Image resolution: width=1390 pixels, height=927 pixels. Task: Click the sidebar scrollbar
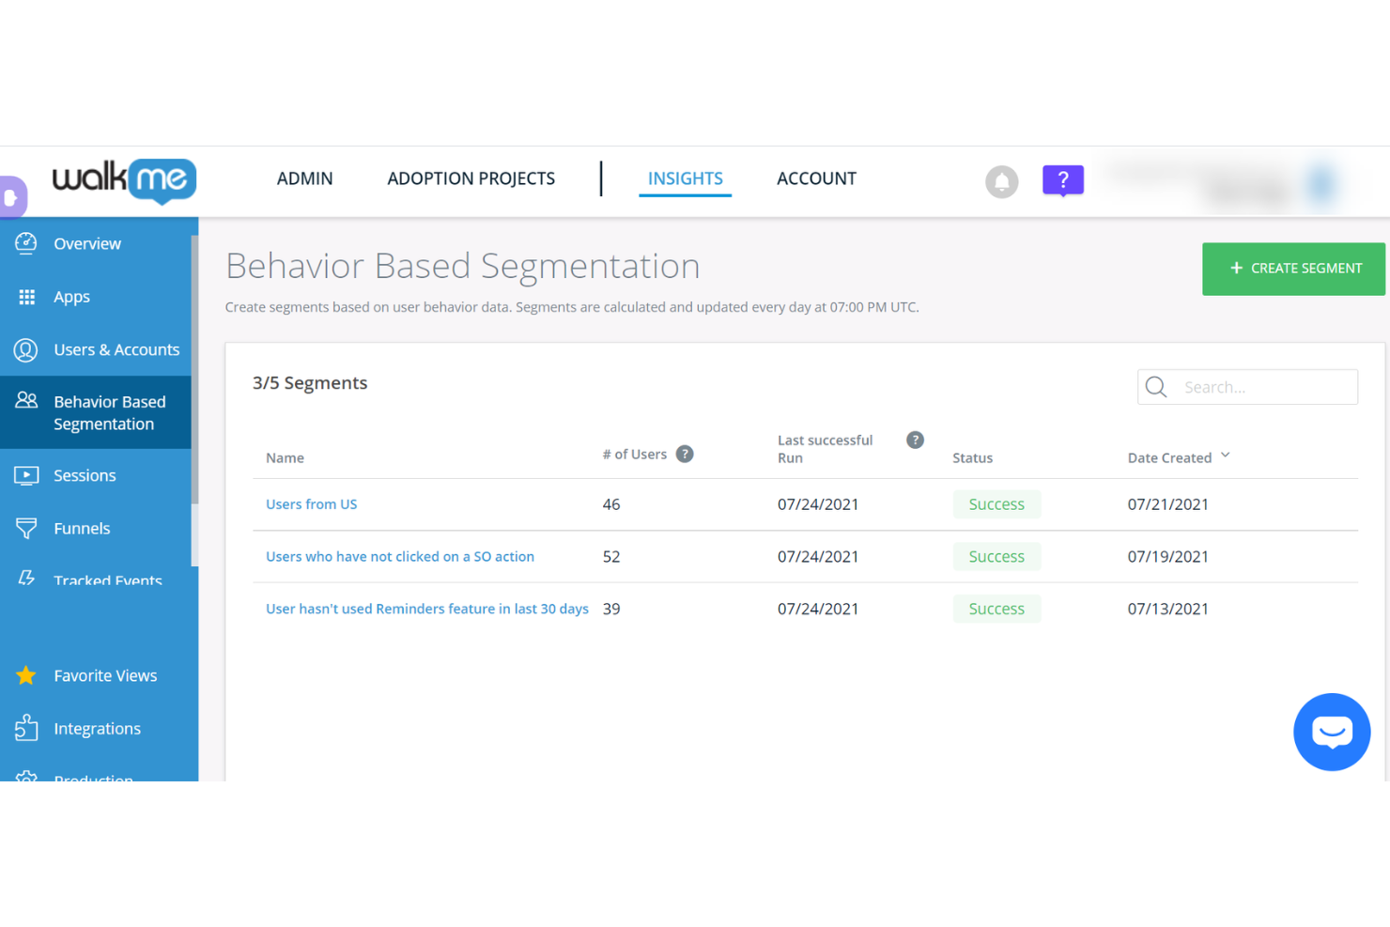(x=194, y=369)
